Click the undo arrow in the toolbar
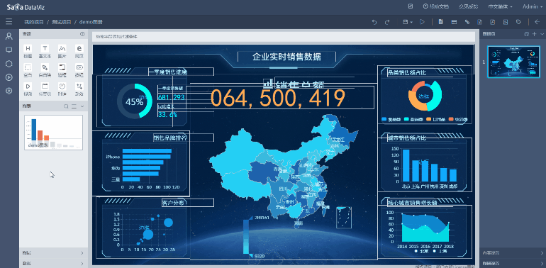The height and width of the screenshot is (268, 546). [x=374, y=22]
